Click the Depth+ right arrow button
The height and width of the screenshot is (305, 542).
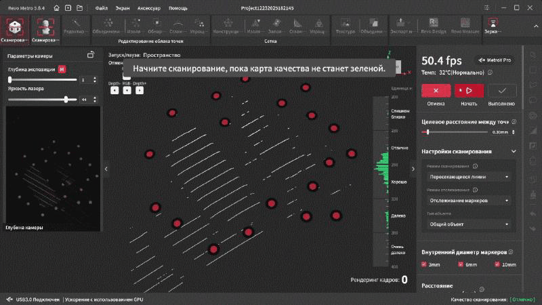click(x=140, y=90)
